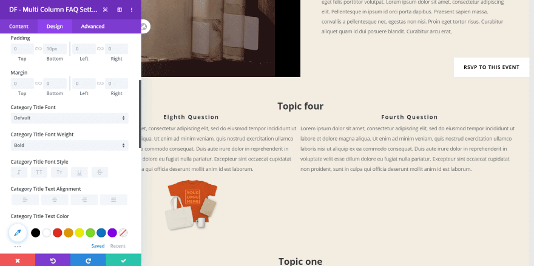The height and width of the screenshot is (266, 534).
Task: Toggle small caps Tt font style
Action: click(59, 172)
